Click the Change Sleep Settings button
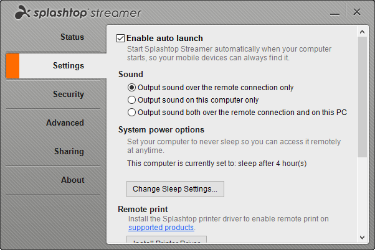 click(175, 188)
